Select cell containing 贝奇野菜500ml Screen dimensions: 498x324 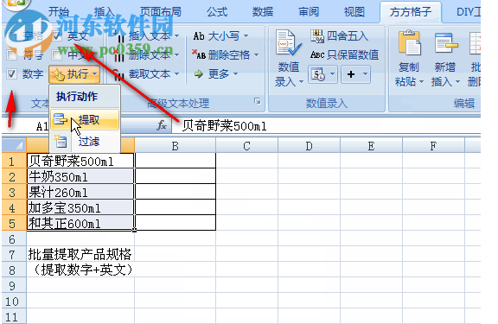pyautogui.click(x=80, y=161)
